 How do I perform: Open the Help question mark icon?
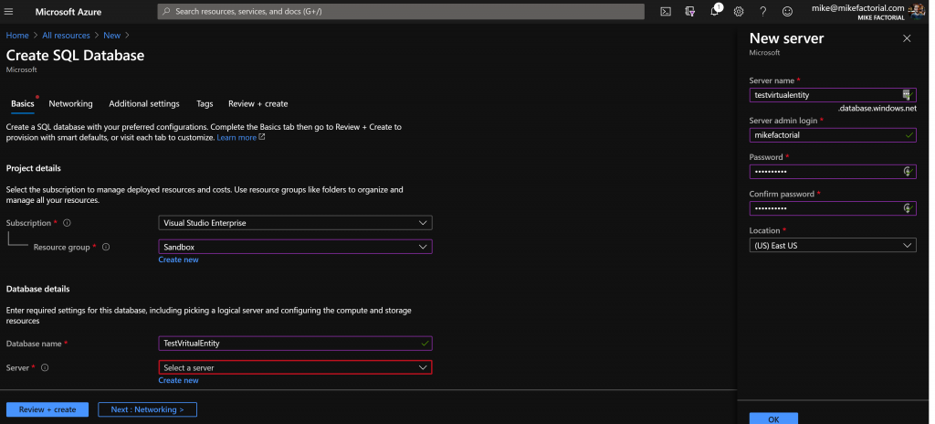(x=762, y=11)
